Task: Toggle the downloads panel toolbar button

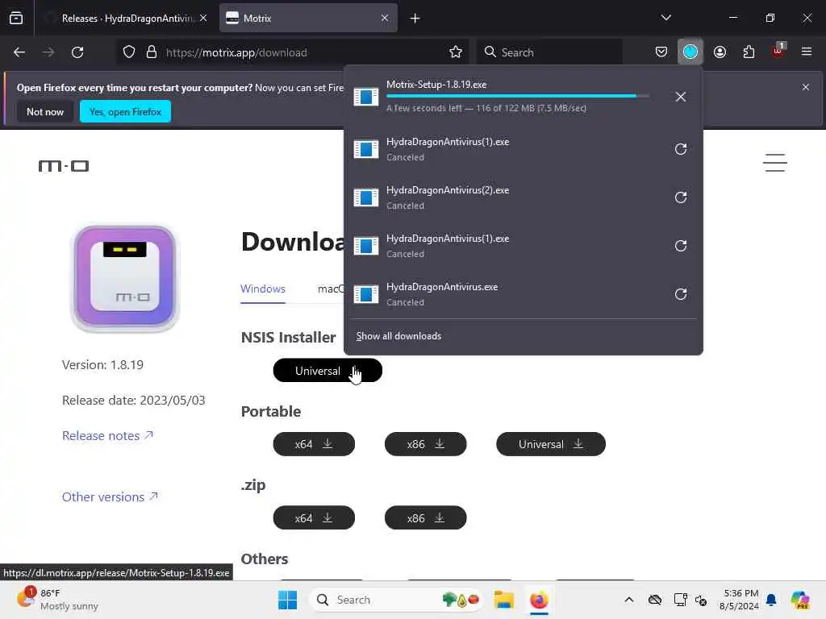Action: (x=690, y=52)
